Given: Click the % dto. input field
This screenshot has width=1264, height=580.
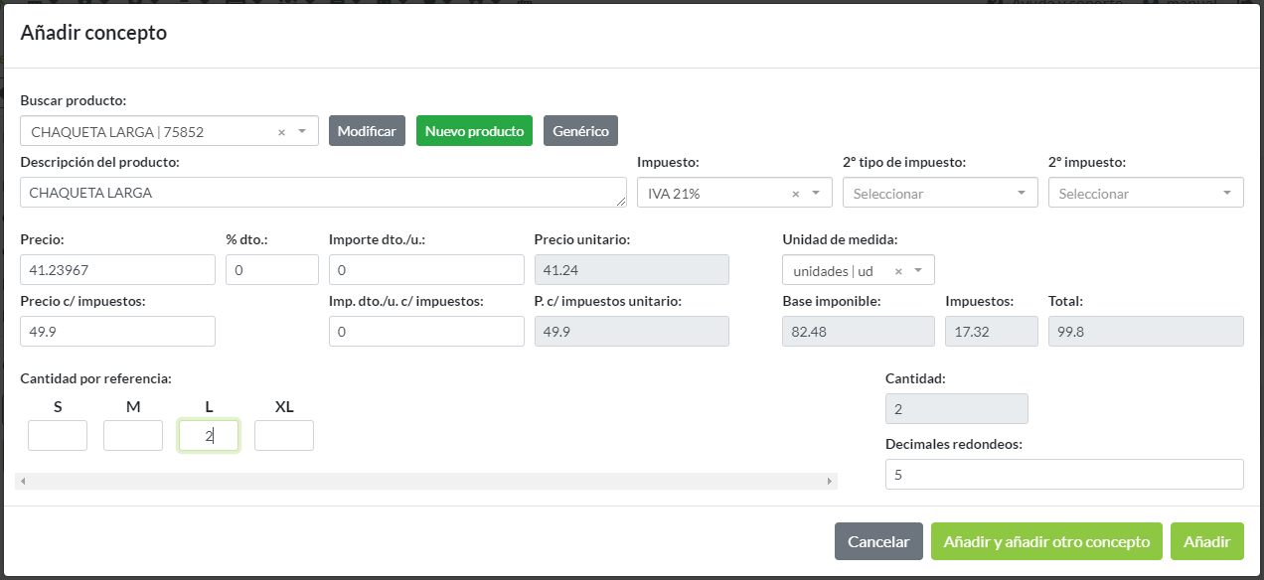Looking at the screenshot, I should [x=271, y=270].
